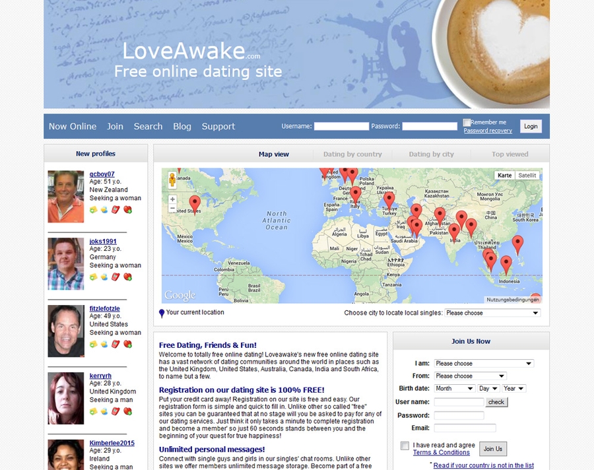
Task: Click the chat icon for kerryrh
Action: pyautogui.click(x=104, y=411)
